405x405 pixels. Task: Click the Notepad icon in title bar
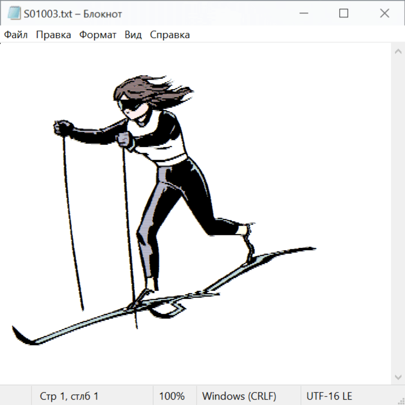[14, 13]
